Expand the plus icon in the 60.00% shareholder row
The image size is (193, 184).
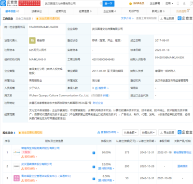point(94,153)
